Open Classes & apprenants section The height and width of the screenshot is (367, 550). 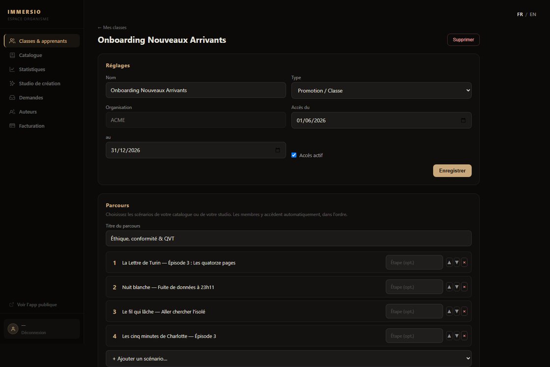[42, 41]
